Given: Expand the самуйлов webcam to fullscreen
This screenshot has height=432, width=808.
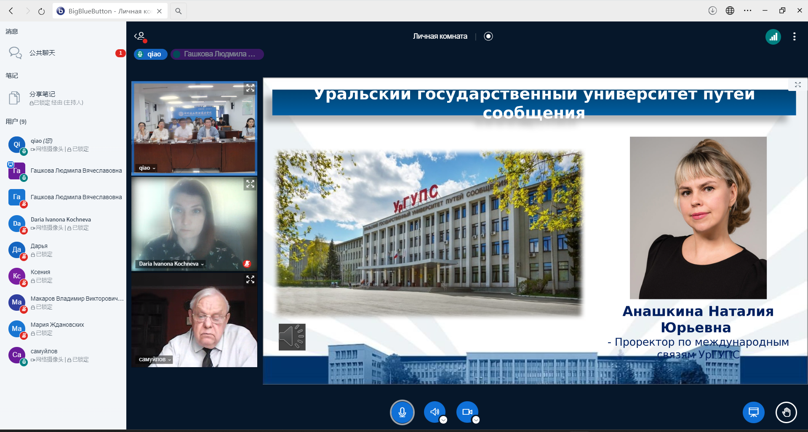Looking at the screenshot, I should coord(250,280).
